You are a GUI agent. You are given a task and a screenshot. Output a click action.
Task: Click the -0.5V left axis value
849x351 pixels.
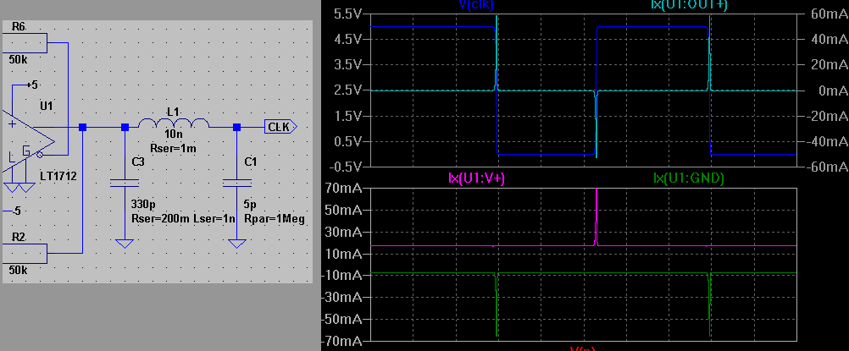click(345, 167)
